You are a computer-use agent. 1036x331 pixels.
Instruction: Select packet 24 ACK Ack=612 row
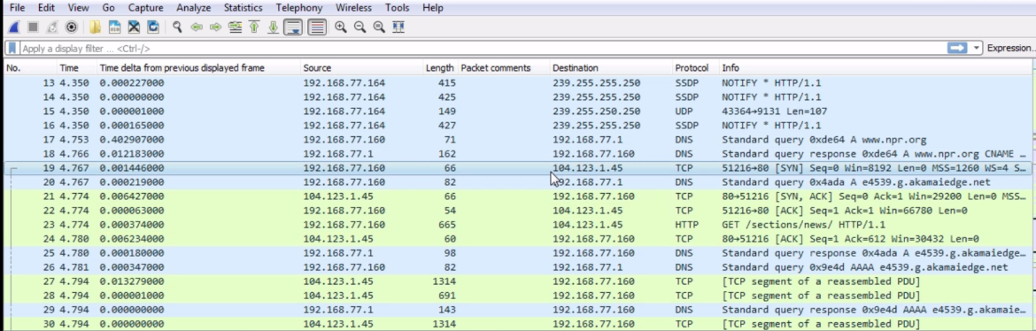pos(517,238)
